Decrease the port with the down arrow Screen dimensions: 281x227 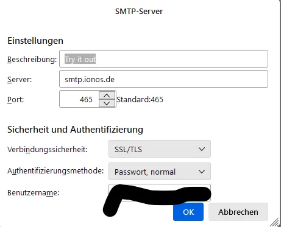pyautogui.click(x=107, y=103)
